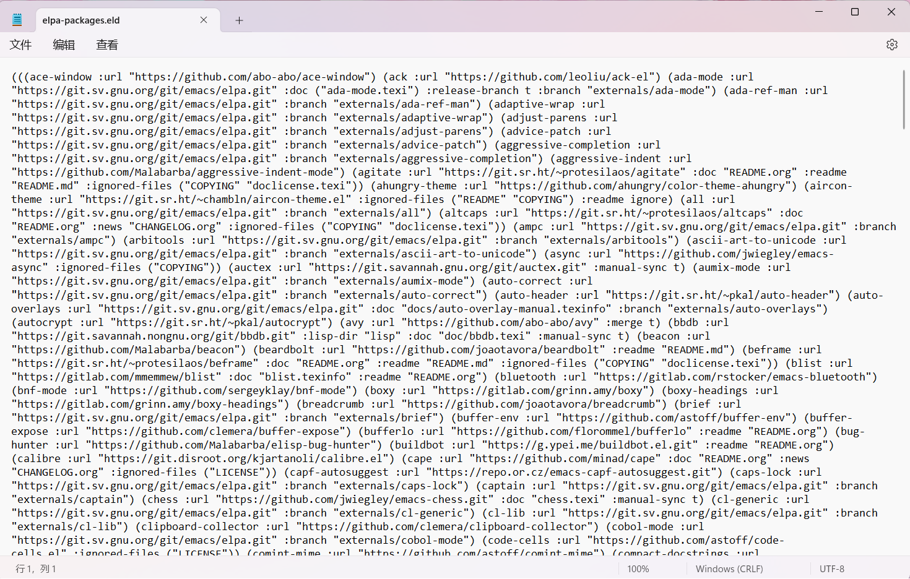Close the elpa-packages.eld tab
910x579 pixels.
pos(204,20)
